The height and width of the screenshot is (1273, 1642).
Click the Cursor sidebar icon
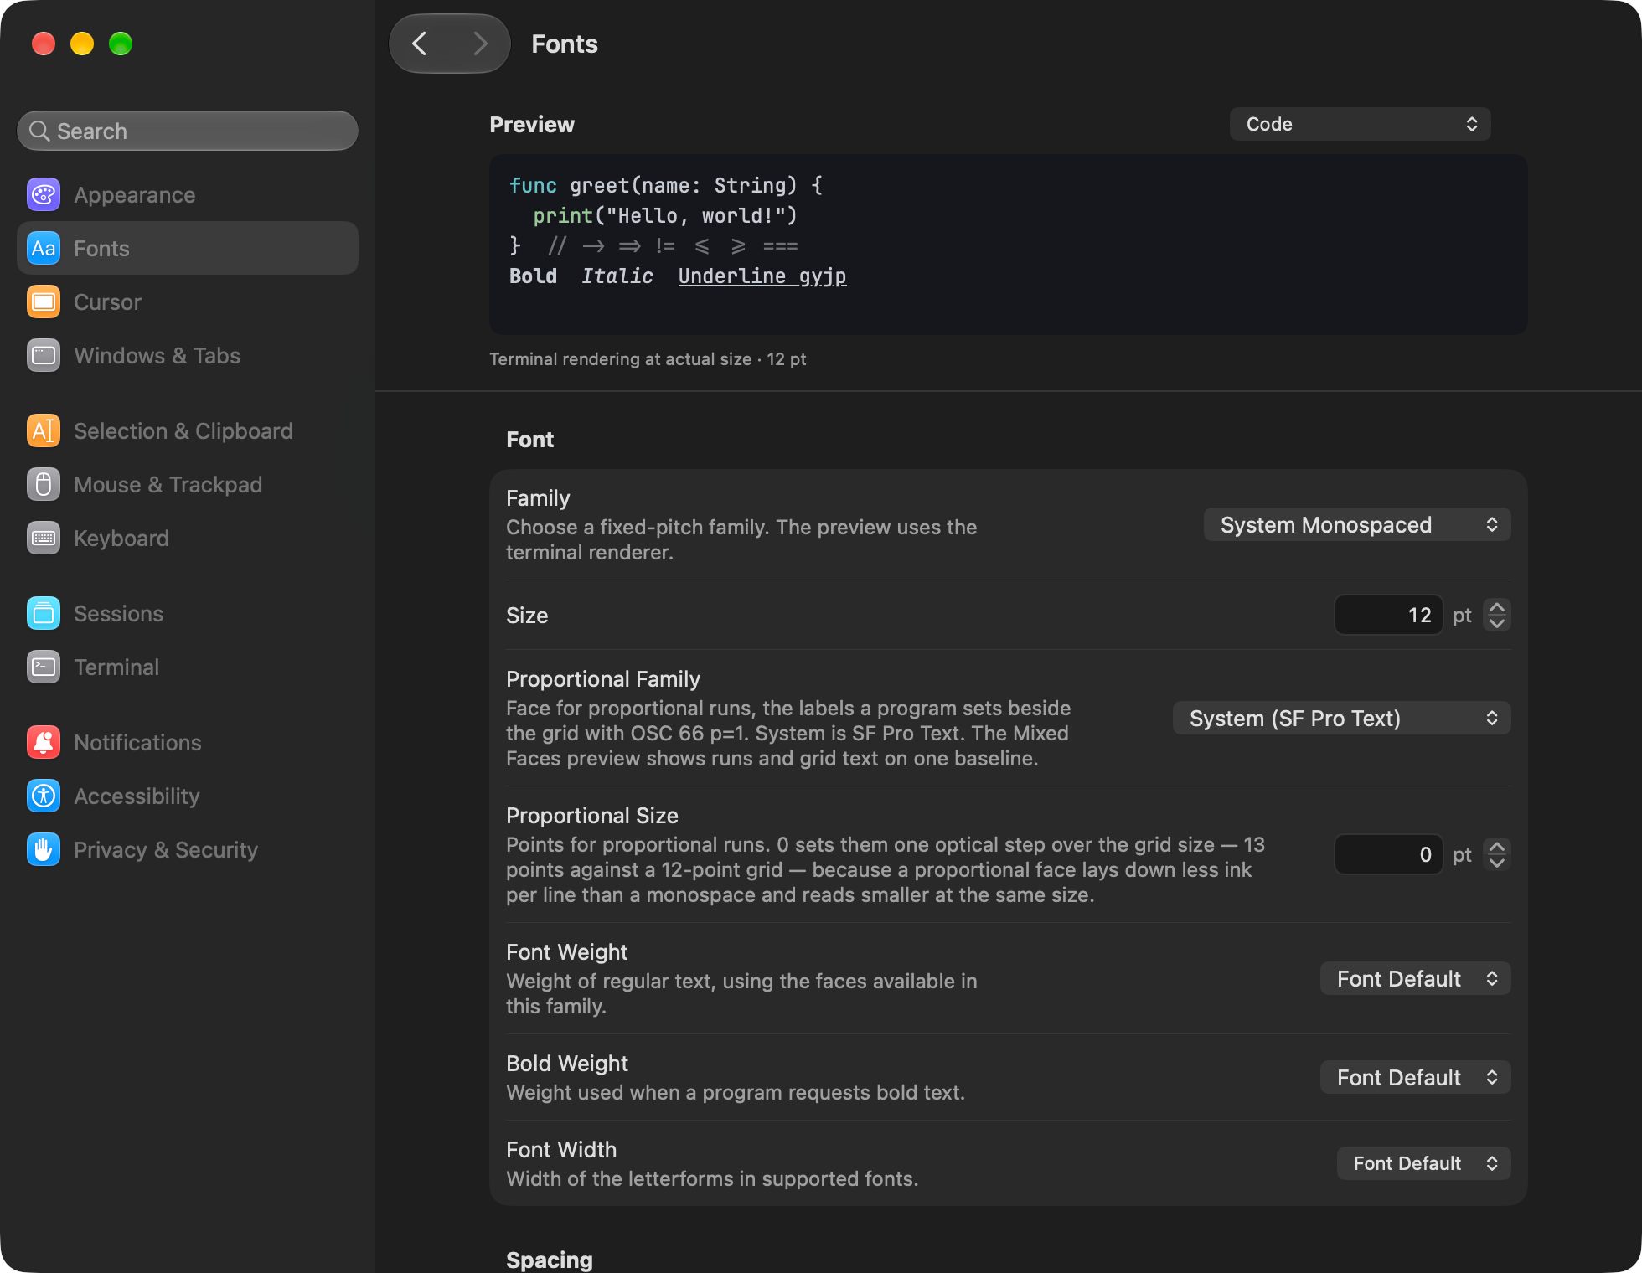coord(44,302)
